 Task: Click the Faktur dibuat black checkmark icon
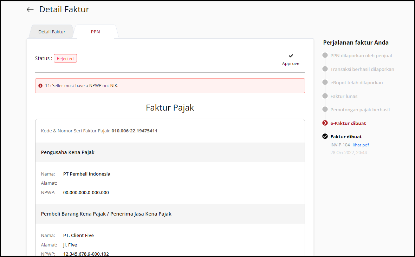click(325, 137)
